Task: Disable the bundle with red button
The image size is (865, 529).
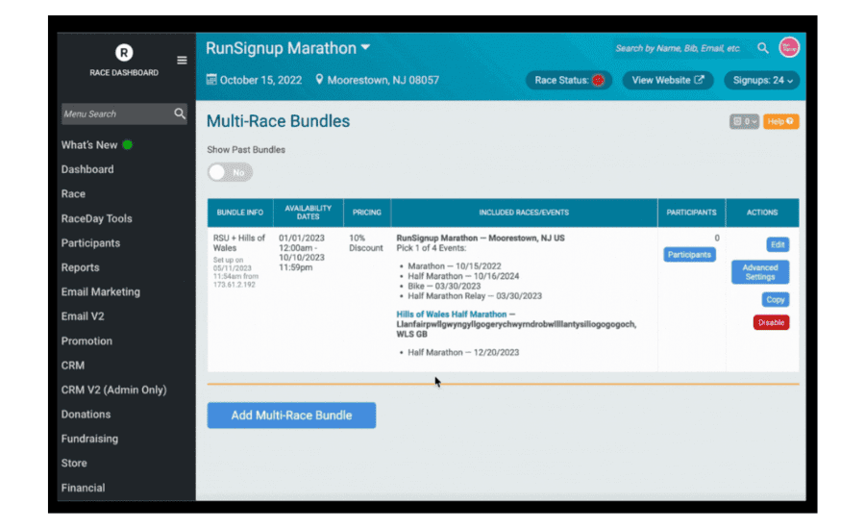Action: (771, 322)
